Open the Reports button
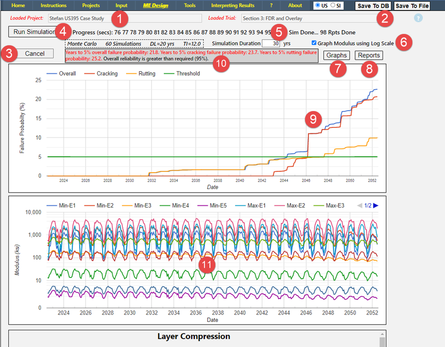445x347 pixels. 369,55
